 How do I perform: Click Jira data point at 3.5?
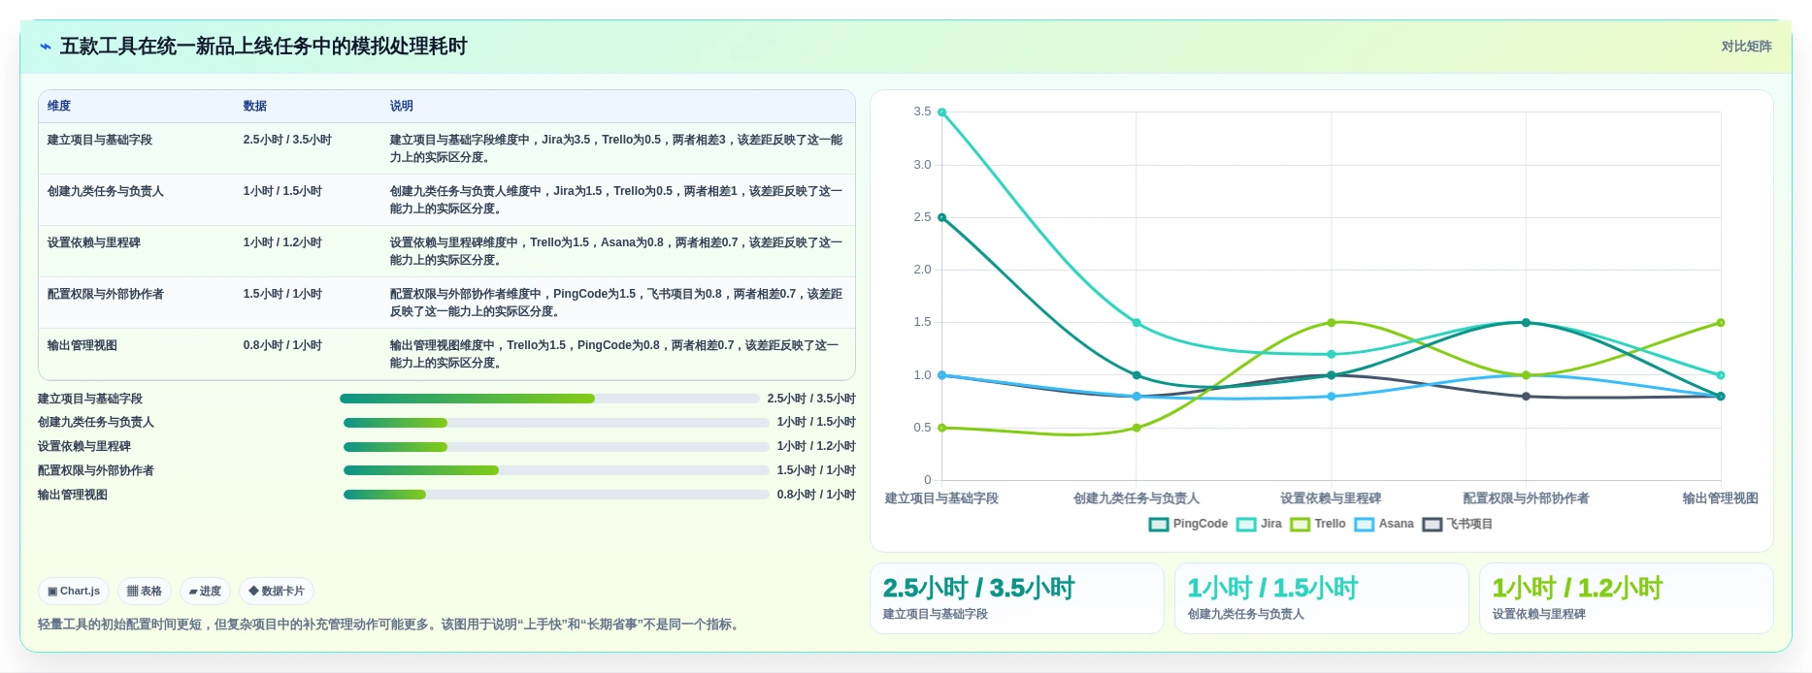point(941,112)
